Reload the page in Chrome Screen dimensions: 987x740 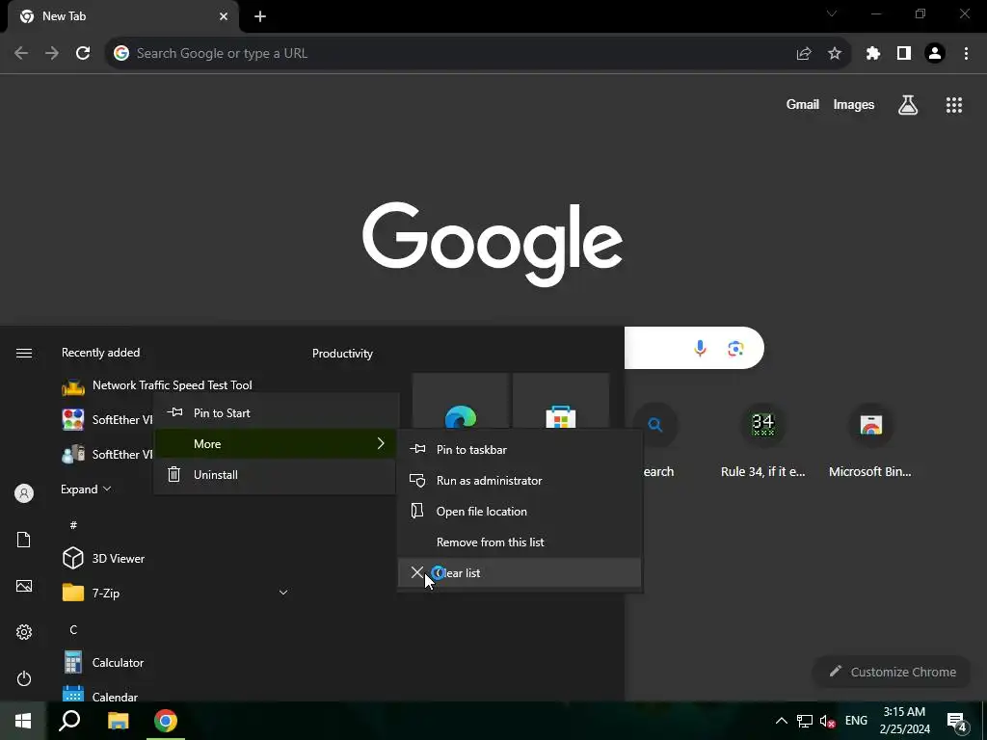[83, 54]
